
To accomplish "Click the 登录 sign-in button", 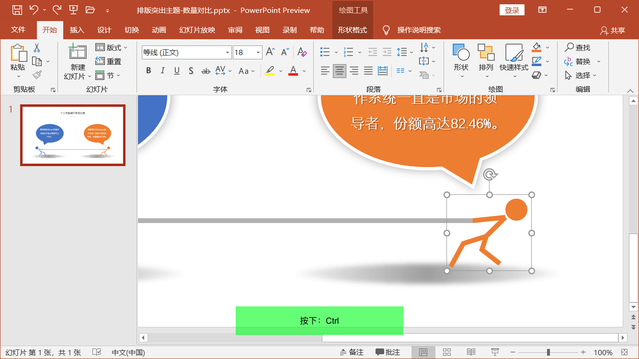I will (512, 10).
